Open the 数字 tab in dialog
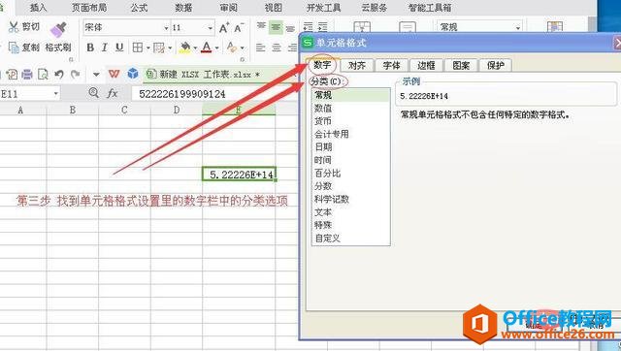The width and height of the screenshot is (621, 351). [322, 65]
